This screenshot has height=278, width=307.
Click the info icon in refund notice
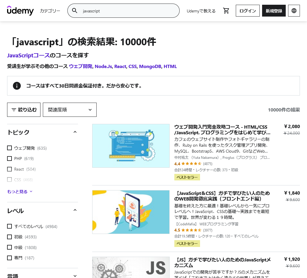(x=17, y=86)
